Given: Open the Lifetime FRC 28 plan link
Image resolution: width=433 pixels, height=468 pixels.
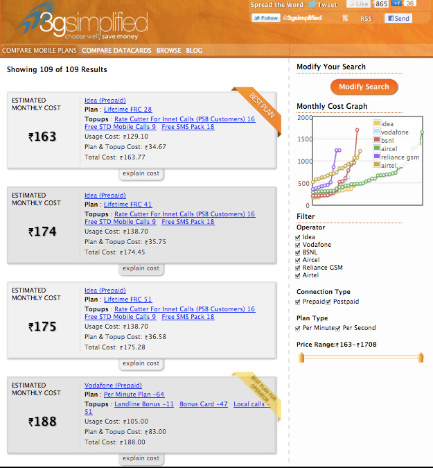Looking at the screenshot, I should 127,110.
